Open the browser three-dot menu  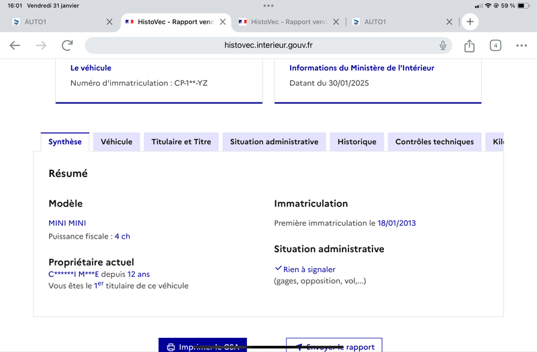tap(522, 46)
